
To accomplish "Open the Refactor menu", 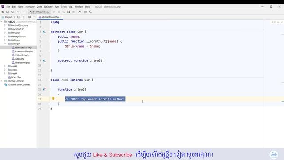I will tap(48, 7).
